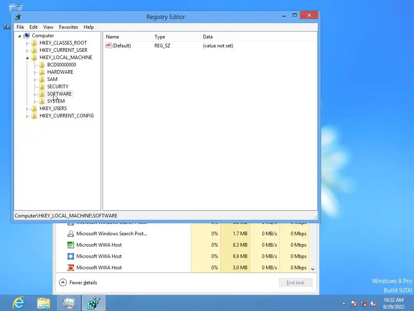
Task: Expand the HKEY_CLASSES_ROOT key
Action: point(27,43)
